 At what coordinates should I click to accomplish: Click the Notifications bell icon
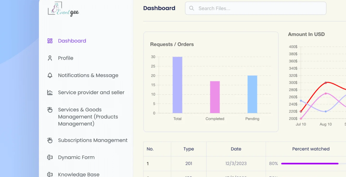(x=50, y=75)
